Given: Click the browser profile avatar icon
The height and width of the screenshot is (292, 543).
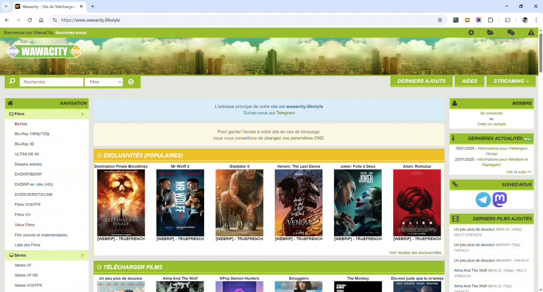Looking at the screenshot, I should coord(524,20).
